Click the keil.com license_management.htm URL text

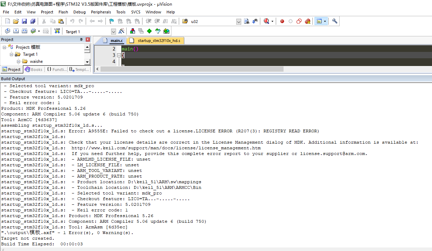166,148
